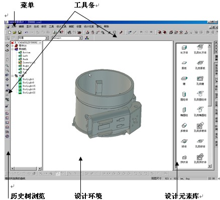Select the Right camera in scene tree

pyautogui.click(x=24, y=66)
